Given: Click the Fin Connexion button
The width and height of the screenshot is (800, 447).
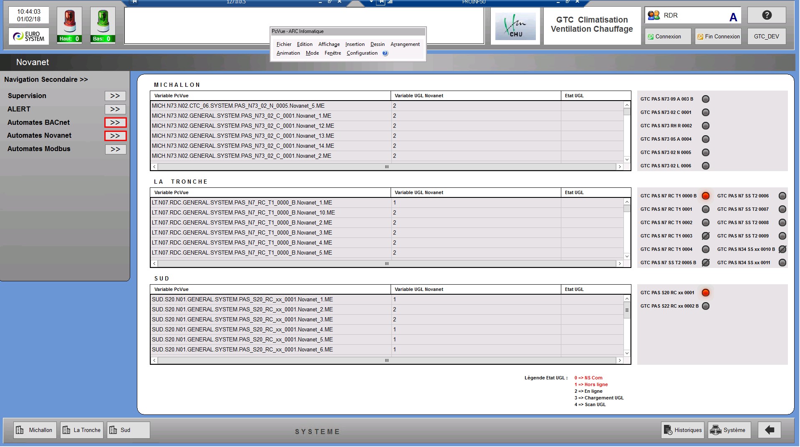Looking at the screenshot, I should tap(718, 37).
